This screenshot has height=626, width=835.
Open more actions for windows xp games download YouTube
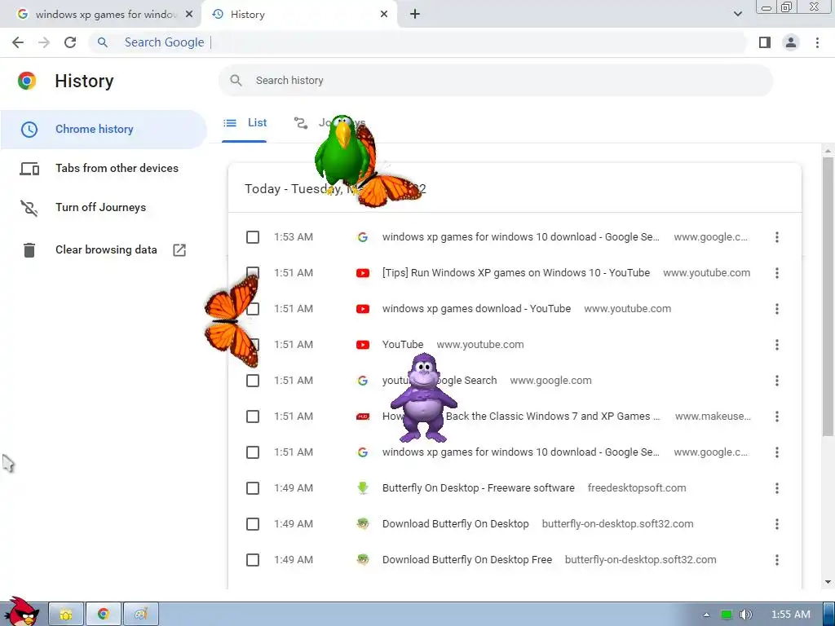[x=777, y=309]
